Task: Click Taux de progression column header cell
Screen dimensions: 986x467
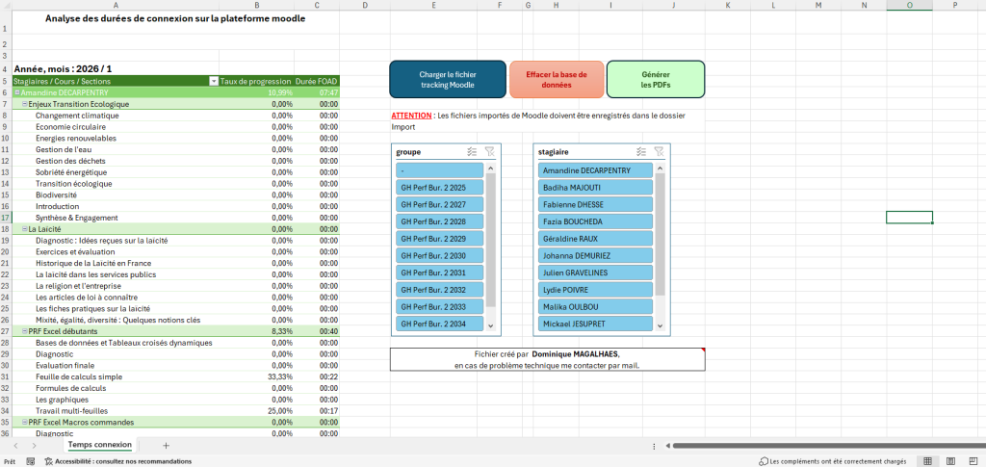Action: (x=255, y=81)
